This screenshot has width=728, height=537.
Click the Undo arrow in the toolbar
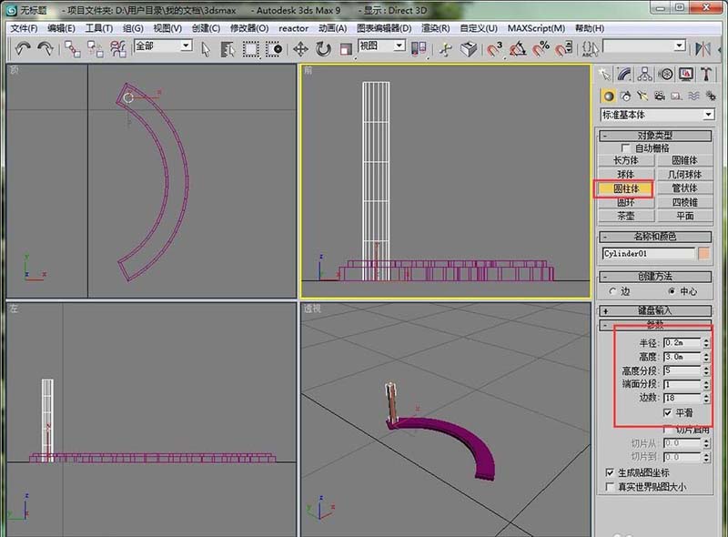coord(23,48)
